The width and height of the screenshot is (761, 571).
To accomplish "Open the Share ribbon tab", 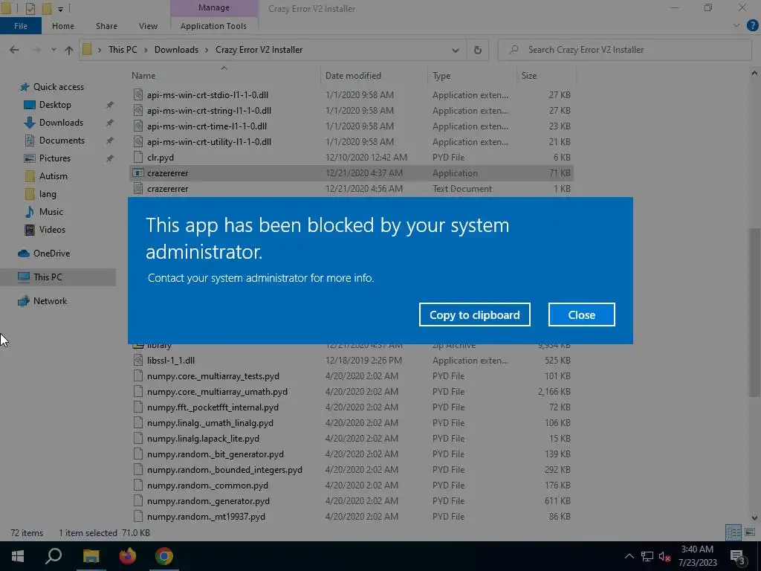I will click(x=106, y=26).
